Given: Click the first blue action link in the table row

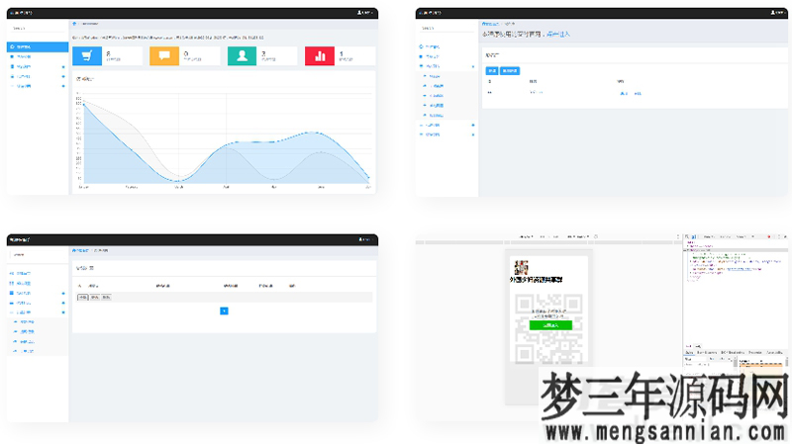Looking at the screenshot, I should (x=624, y=94).
